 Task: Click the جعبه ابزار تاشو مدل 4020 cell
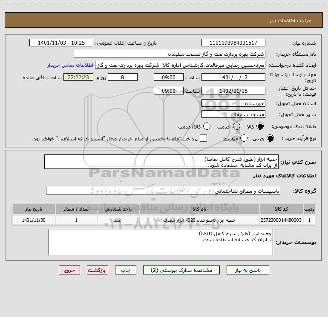coord(199,220)
